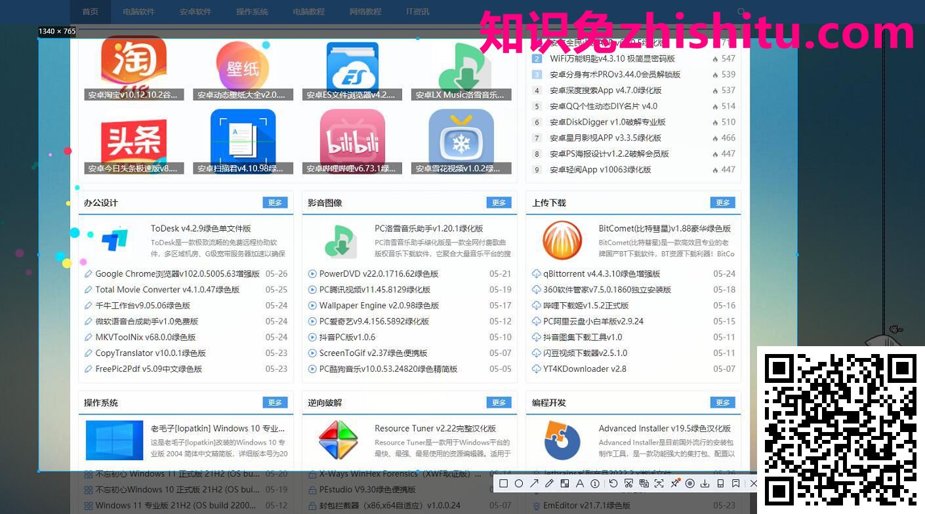This screenshot has width=925, height=514.
Task: Open WiFi万能钥匙v4.3.10 ranking entry
Action: (612, 58)
